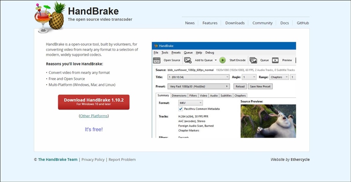Expand the Add to Queue dropdown arrow
Viewport: 351px width, 182px height.
point(216,60)
